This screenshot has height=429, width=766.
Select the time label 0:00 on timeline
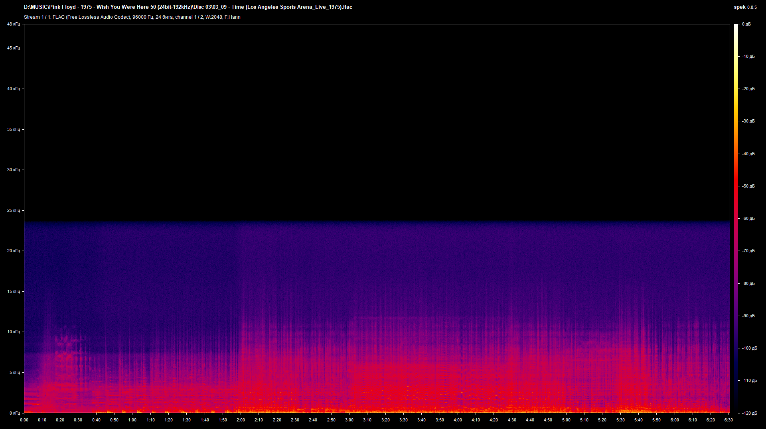(x=24, y=420)
